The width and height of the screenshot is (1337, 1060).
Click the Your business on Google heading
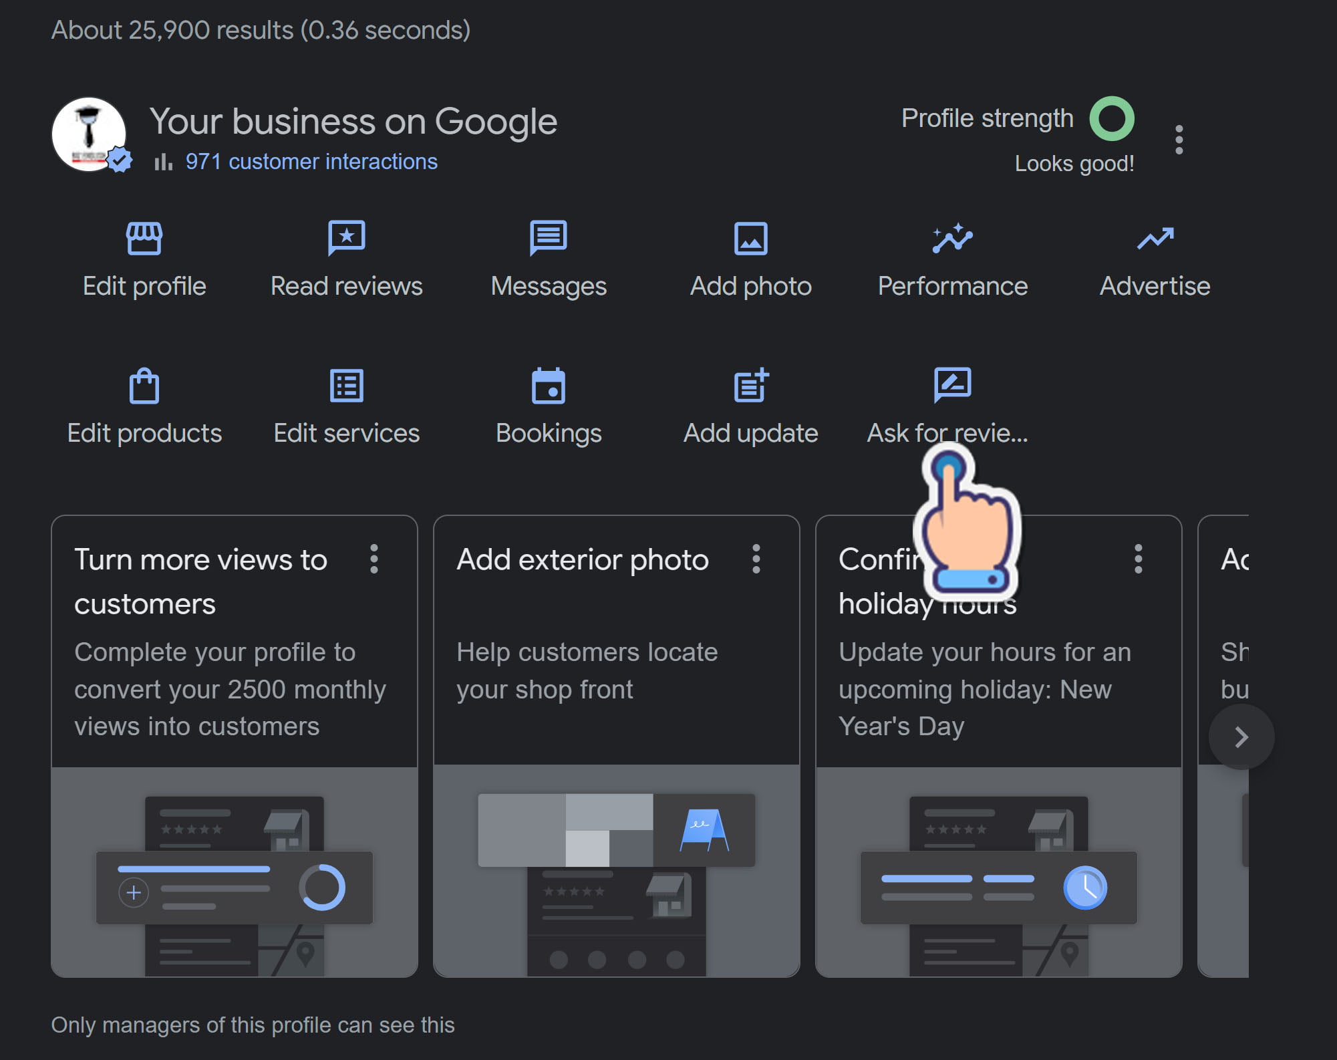(353, 122)
